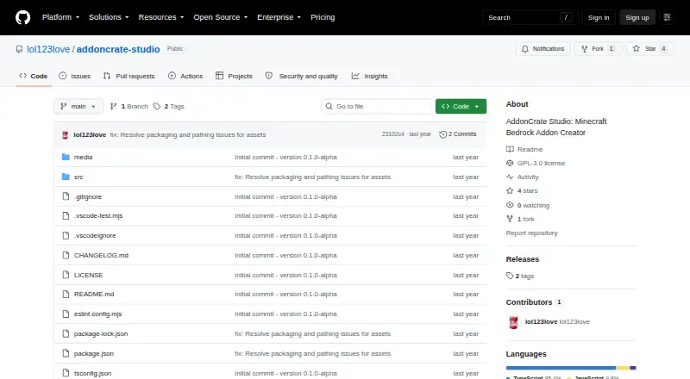
Task: Click the repository icon beside lol123love
Action: 19,49
